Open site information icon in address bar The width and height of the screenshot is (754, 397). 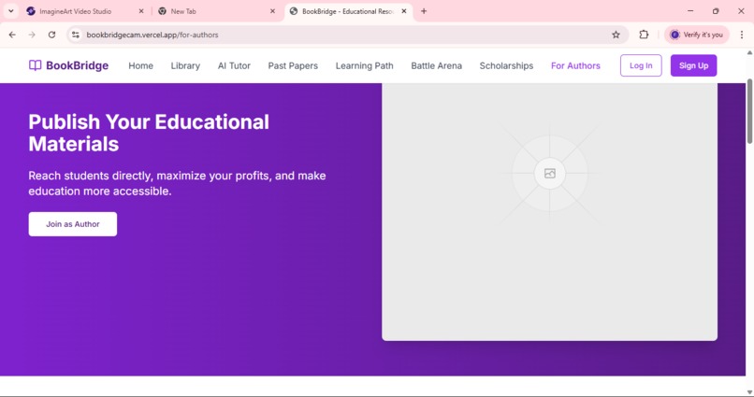(x=76, y=35)
